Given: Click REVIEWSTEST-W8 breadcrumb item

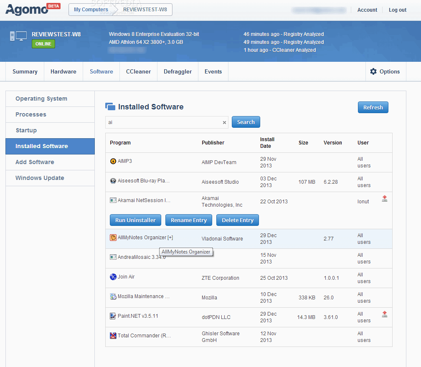Looking at the screenshot, I should click(145, 10).
